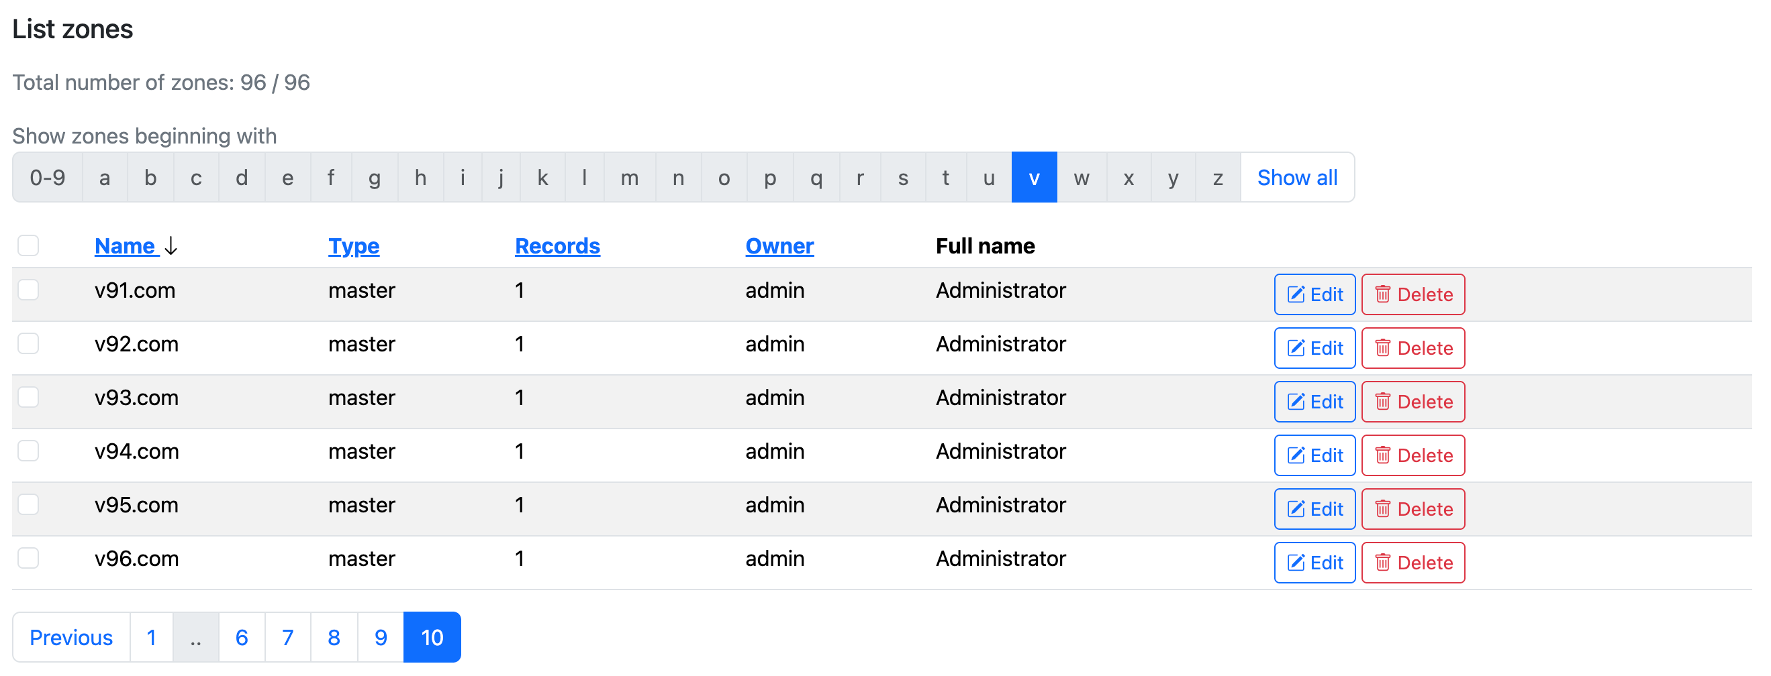This screenshot has height=676, width=1771.
Task: Show zones starting with p
Action: pos(770,178)
